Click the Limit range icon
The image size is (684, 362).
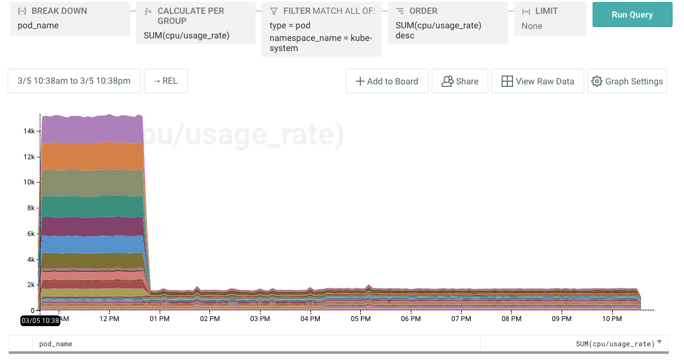pos(526,11)
